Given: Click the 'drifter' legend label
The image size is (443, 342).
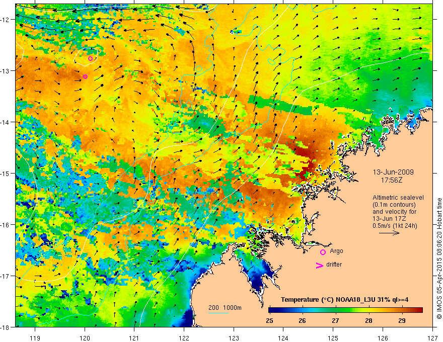Looking at the screenshot, I should pos(334,265).
